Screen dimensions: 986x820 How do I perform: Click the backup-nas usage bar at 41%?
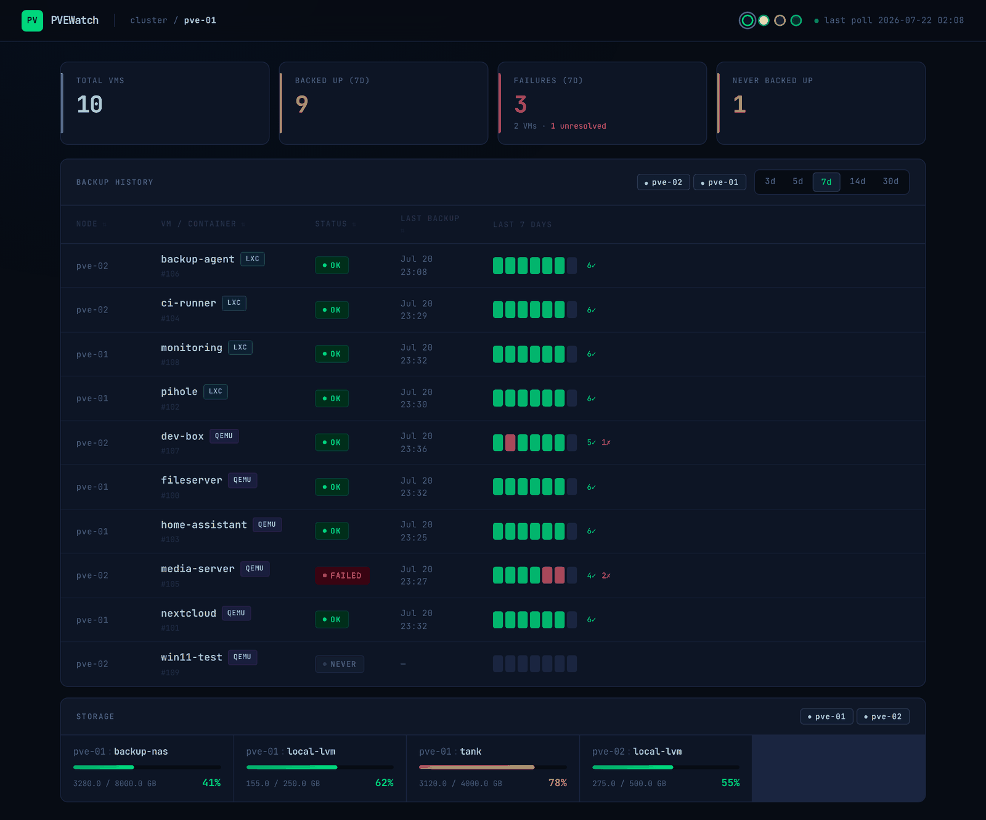[x=147, y=767]
